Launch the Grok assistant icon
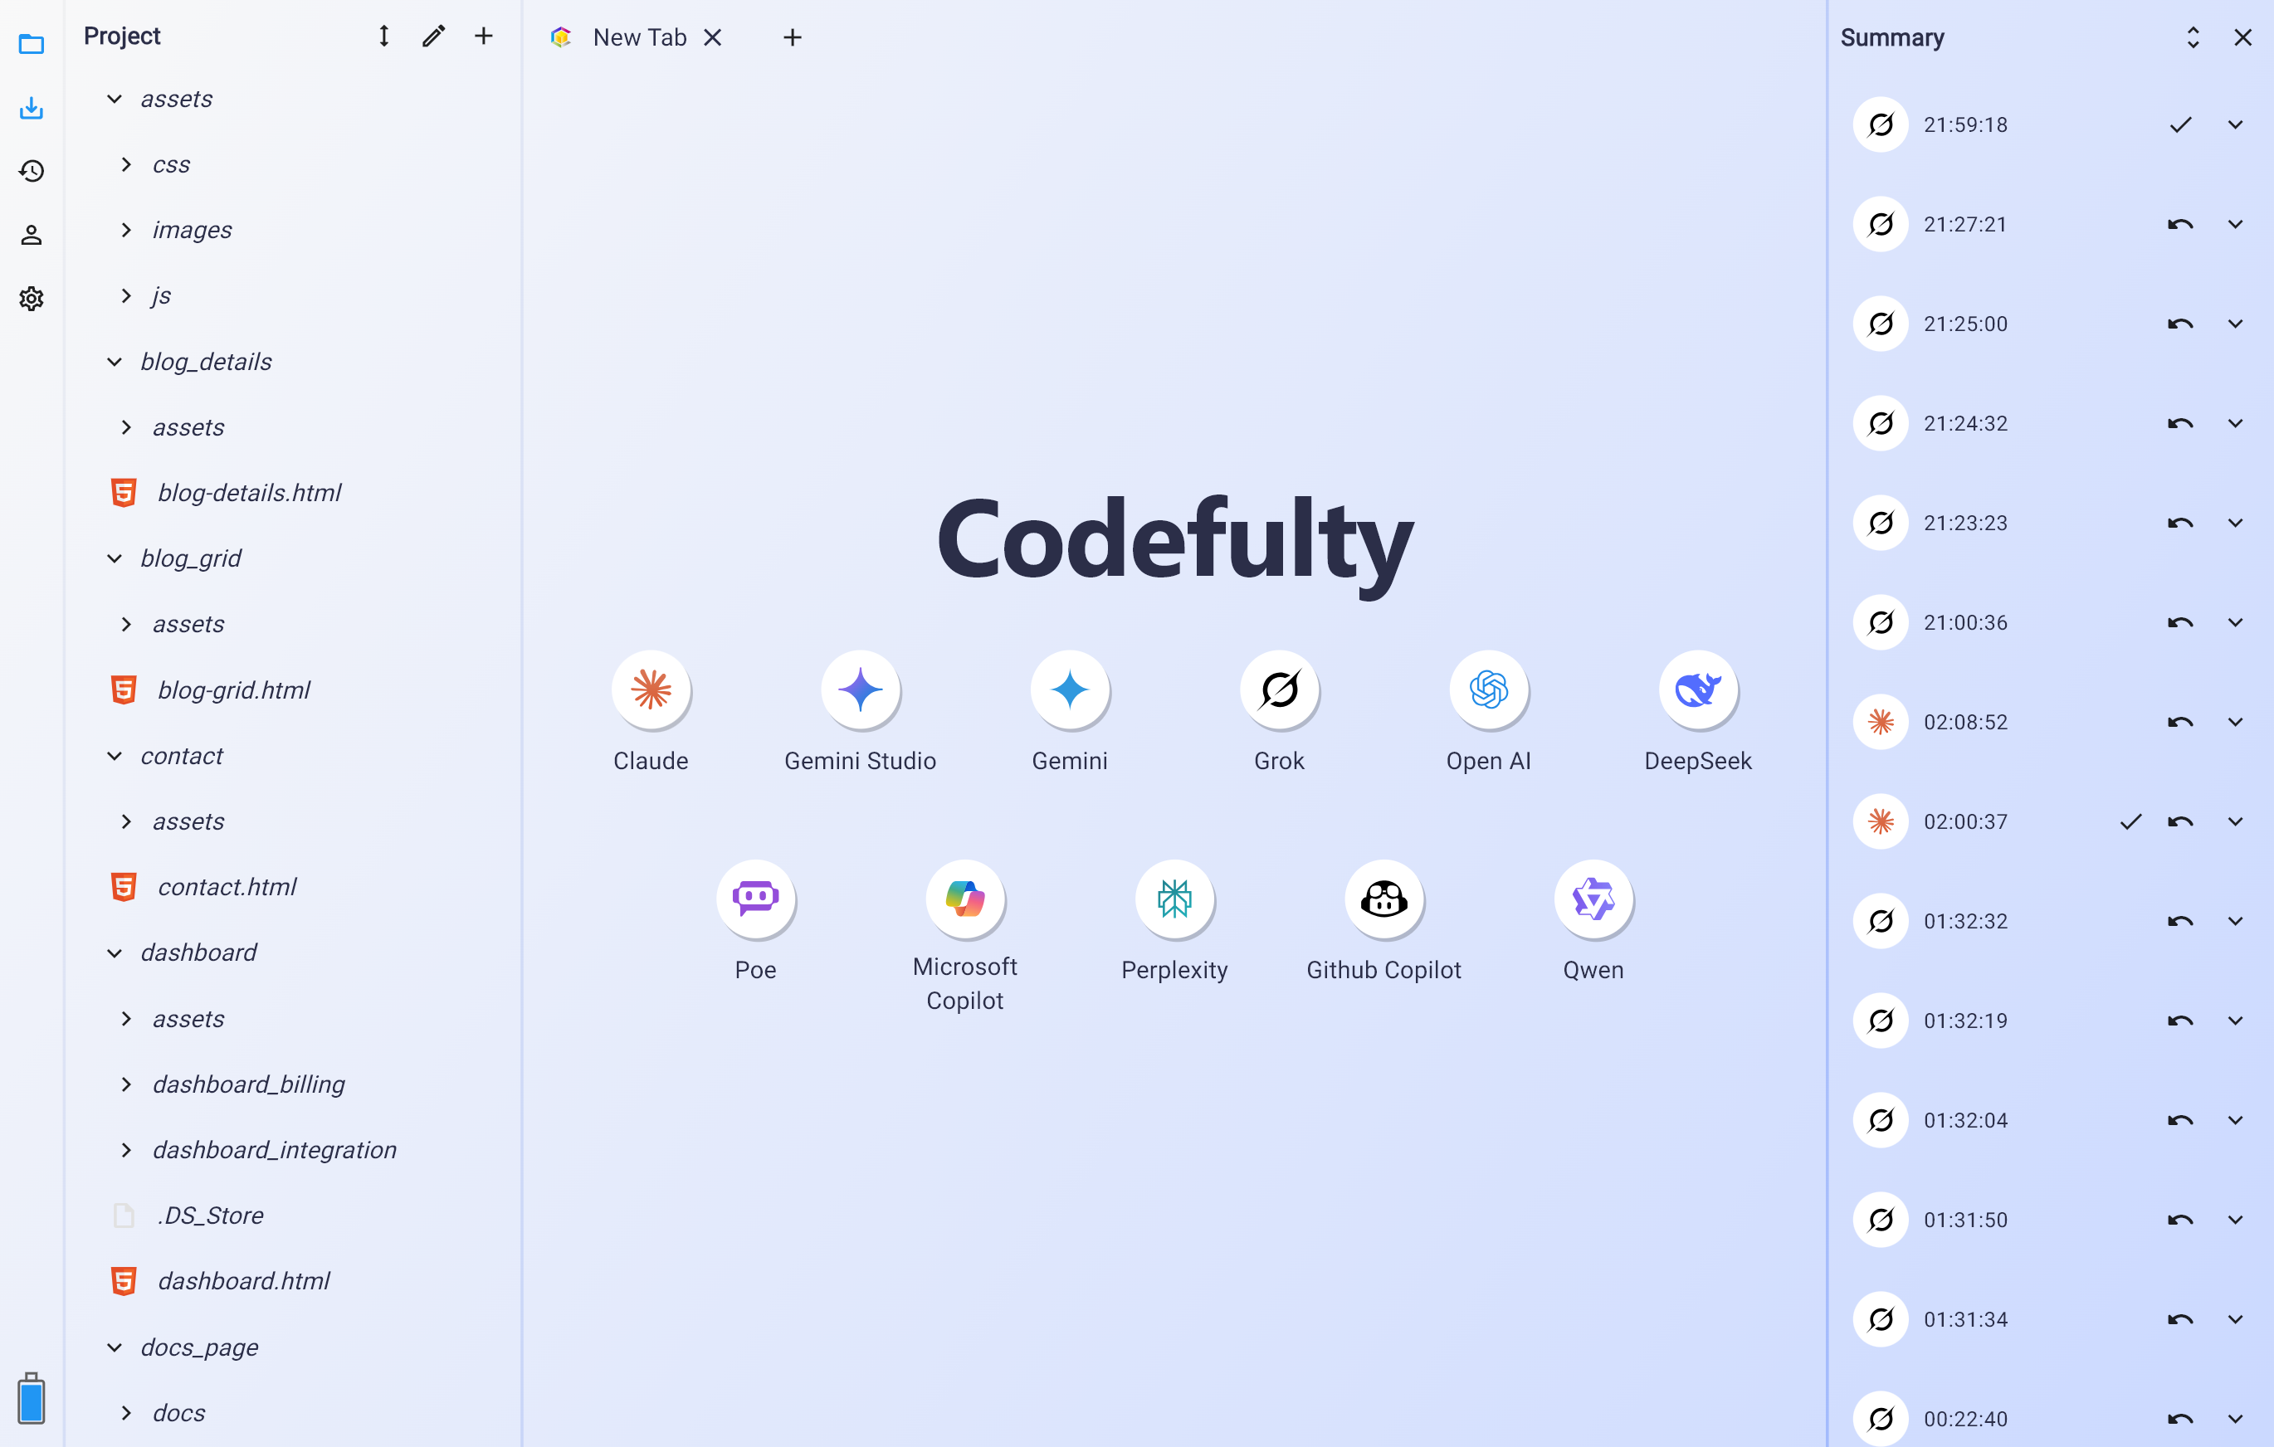This screenshot has width=2274, height=1447. (x=1279, y=690)
